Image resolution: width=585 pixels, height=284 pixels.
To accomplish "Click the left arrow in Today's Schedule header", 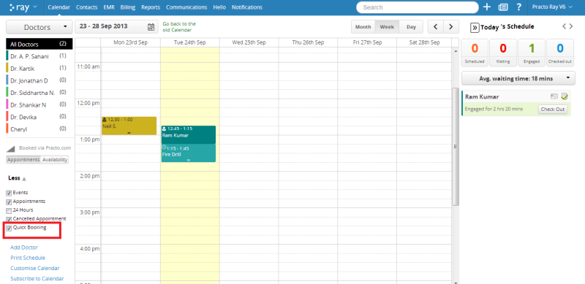I will [x=564, y=26].
